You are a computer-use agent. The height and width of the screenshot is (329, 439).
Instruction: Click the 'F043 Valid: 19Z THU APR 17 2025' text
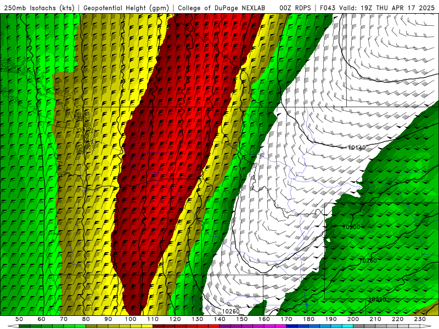(377, 8)
